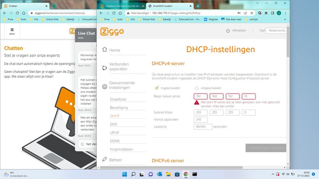Screen dimensions: 319x179
Task: Select the Chatten browser tab
Action: tap(26, 6)
